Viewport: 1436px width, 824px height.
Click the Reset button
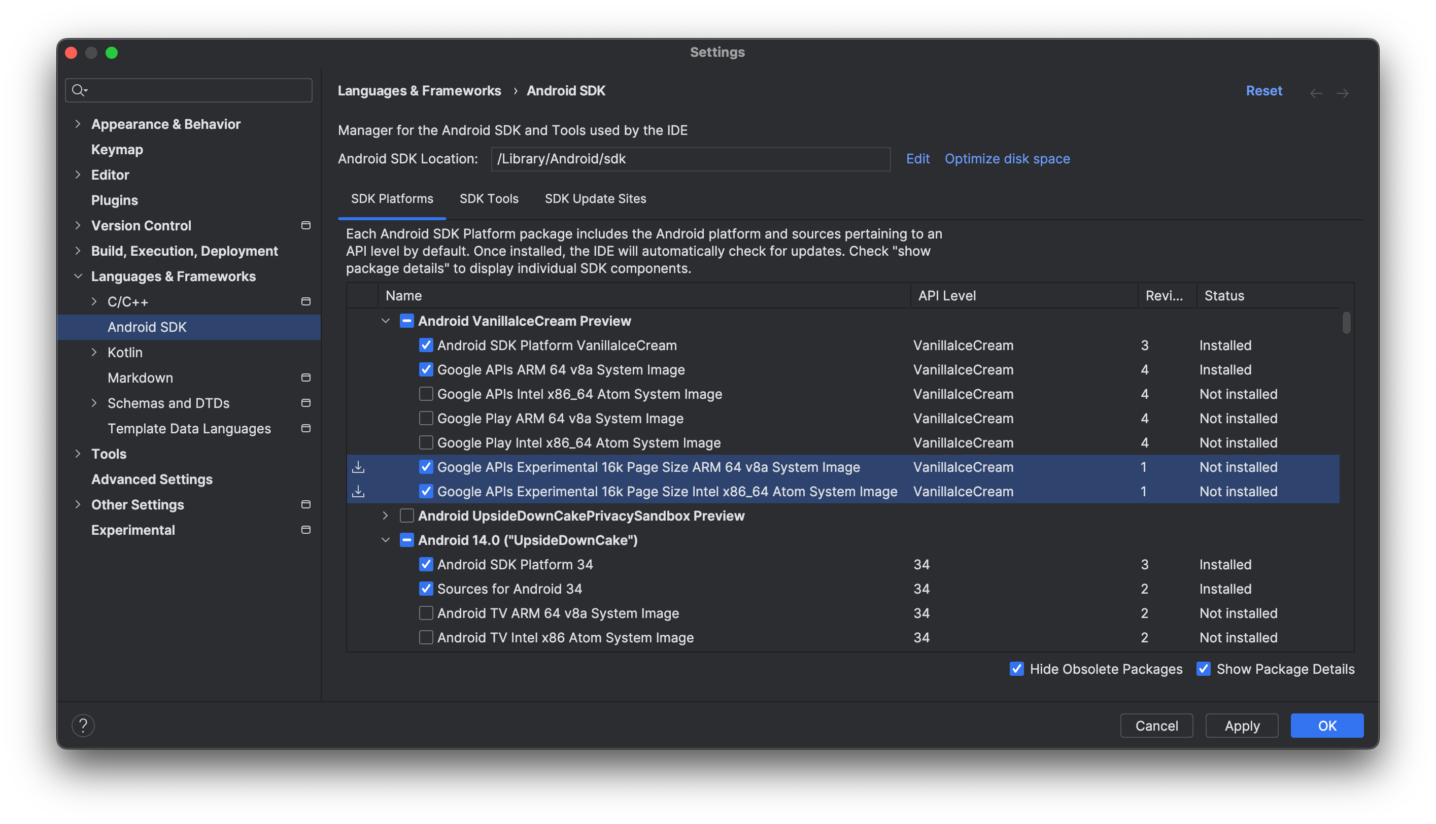[x=1263, y=90]
